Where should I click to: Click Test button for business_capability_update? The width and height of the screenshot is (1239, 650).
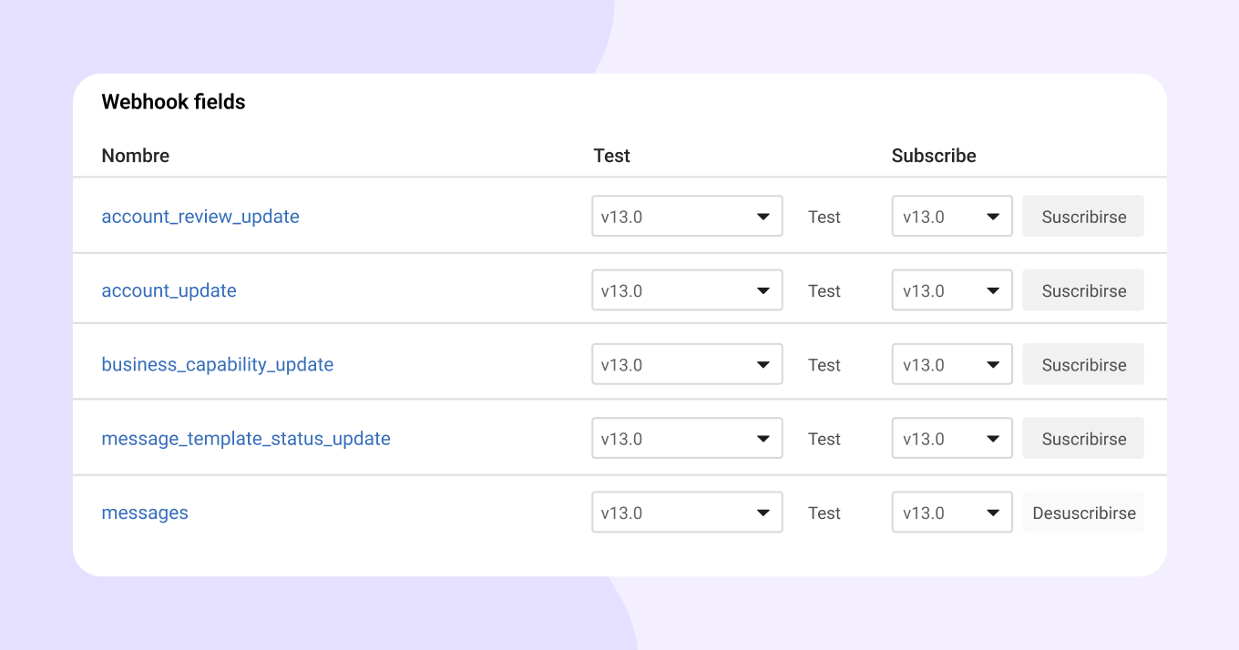tap(824, 364)
